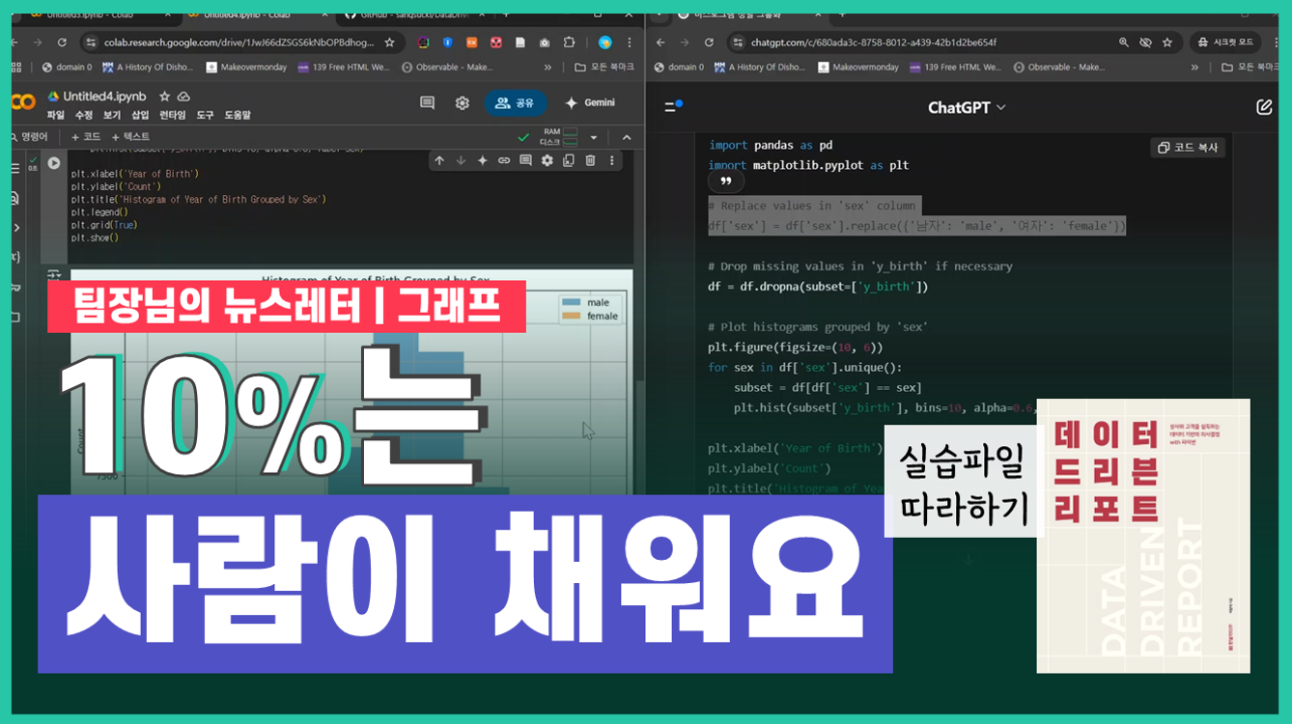Open the Colab comments panel icon
This screenshot has width=1292, height=724.
coord(427,103)
